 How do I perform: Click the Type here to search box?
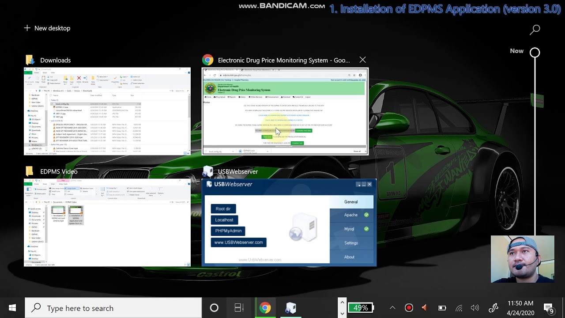113,308
